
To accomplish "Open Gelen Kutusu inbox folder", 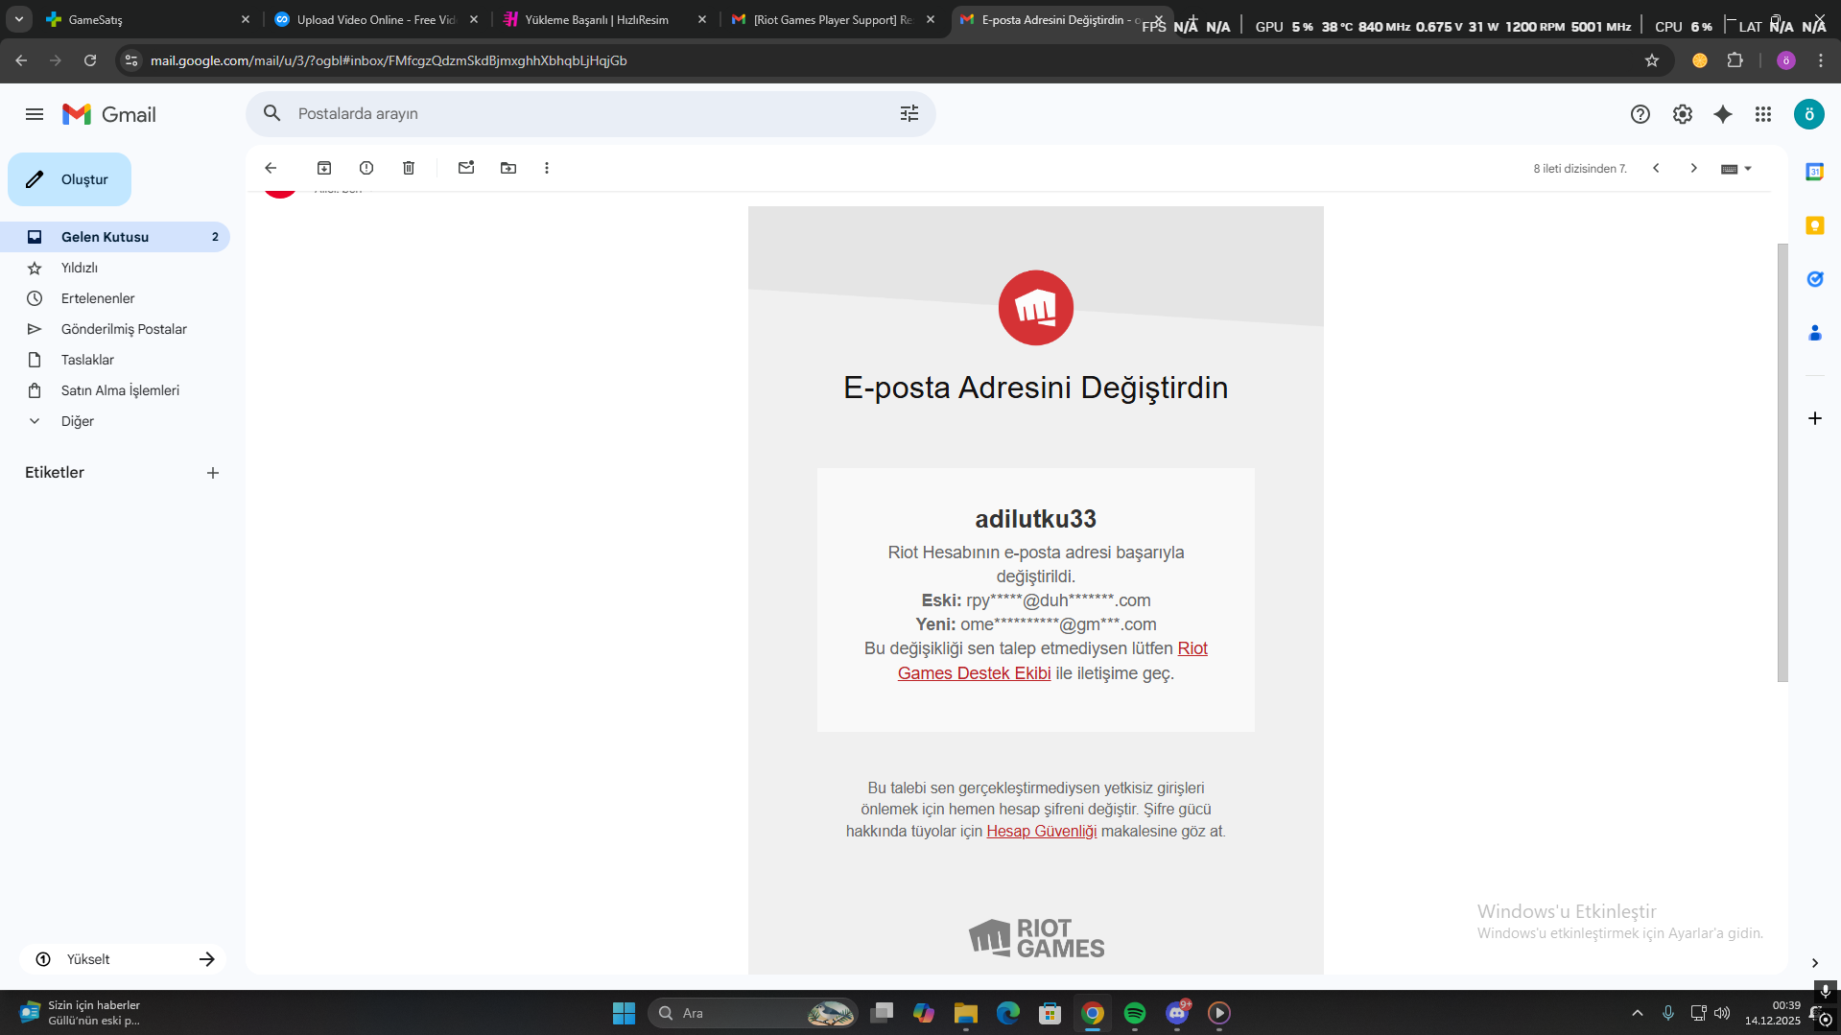I will pos(115,237).
